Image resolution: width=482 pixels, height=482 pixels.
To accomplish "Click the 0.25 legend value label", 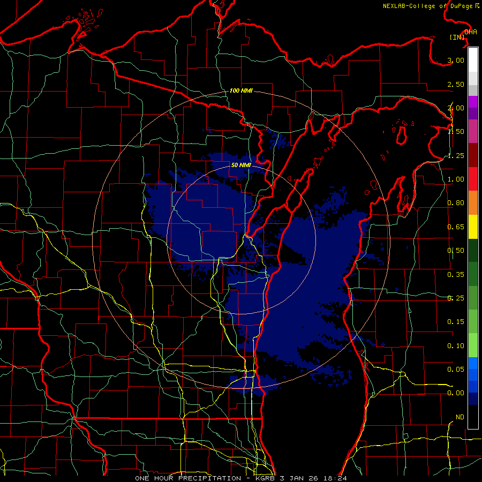I will [456, 298].
